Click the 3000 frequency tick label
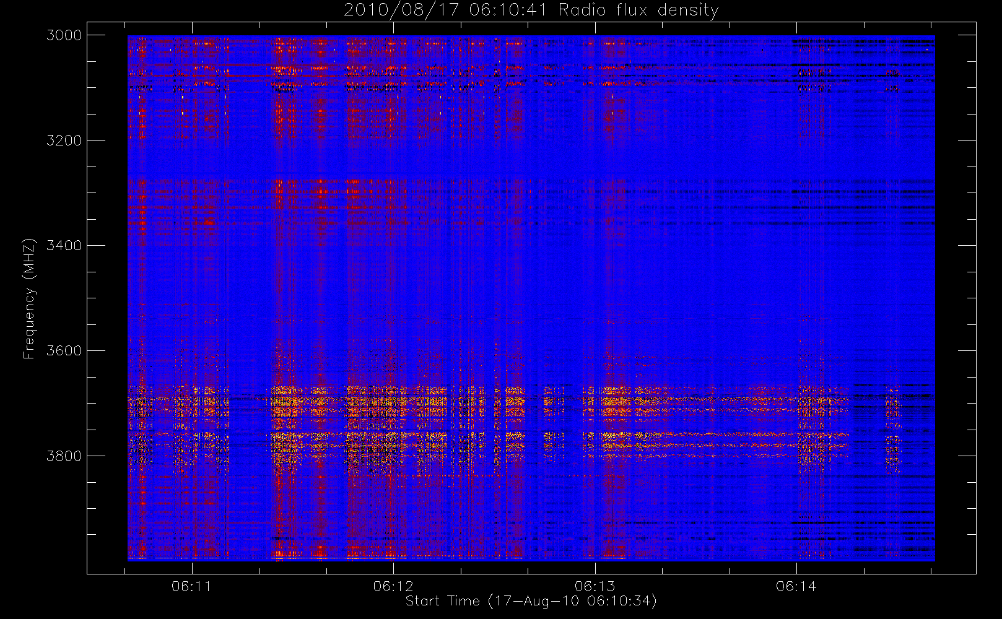The height and width of the screenshot is (619, 1002). 64,35
